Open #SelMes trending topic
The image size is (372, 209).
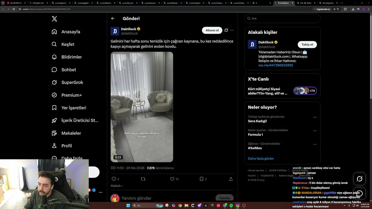tap(255, 148)
